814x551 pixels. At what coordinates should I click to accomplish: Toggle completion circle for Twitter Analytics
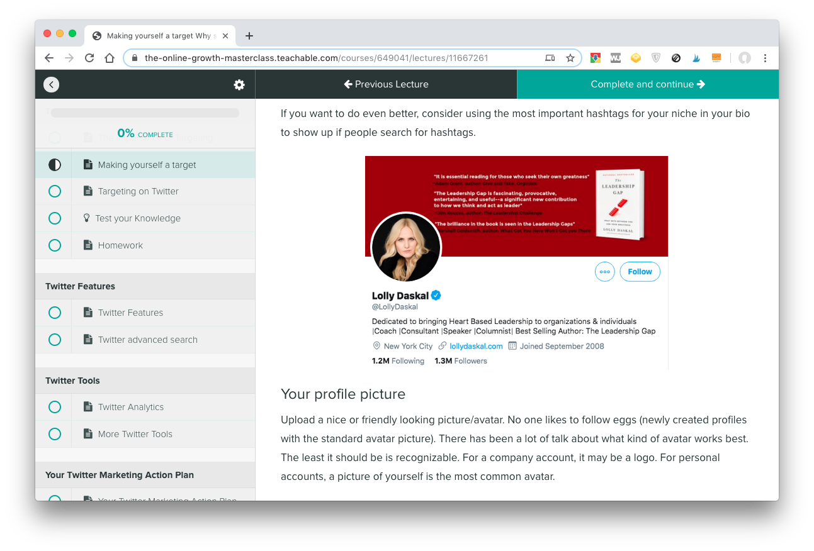pyautogui.click(x=55, y=407)
